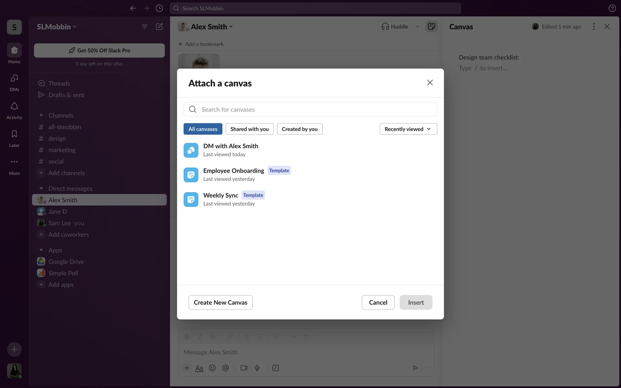Click the canvas icon in header
The width and height of the screenshot is (621, 388).
coord(431,27)
